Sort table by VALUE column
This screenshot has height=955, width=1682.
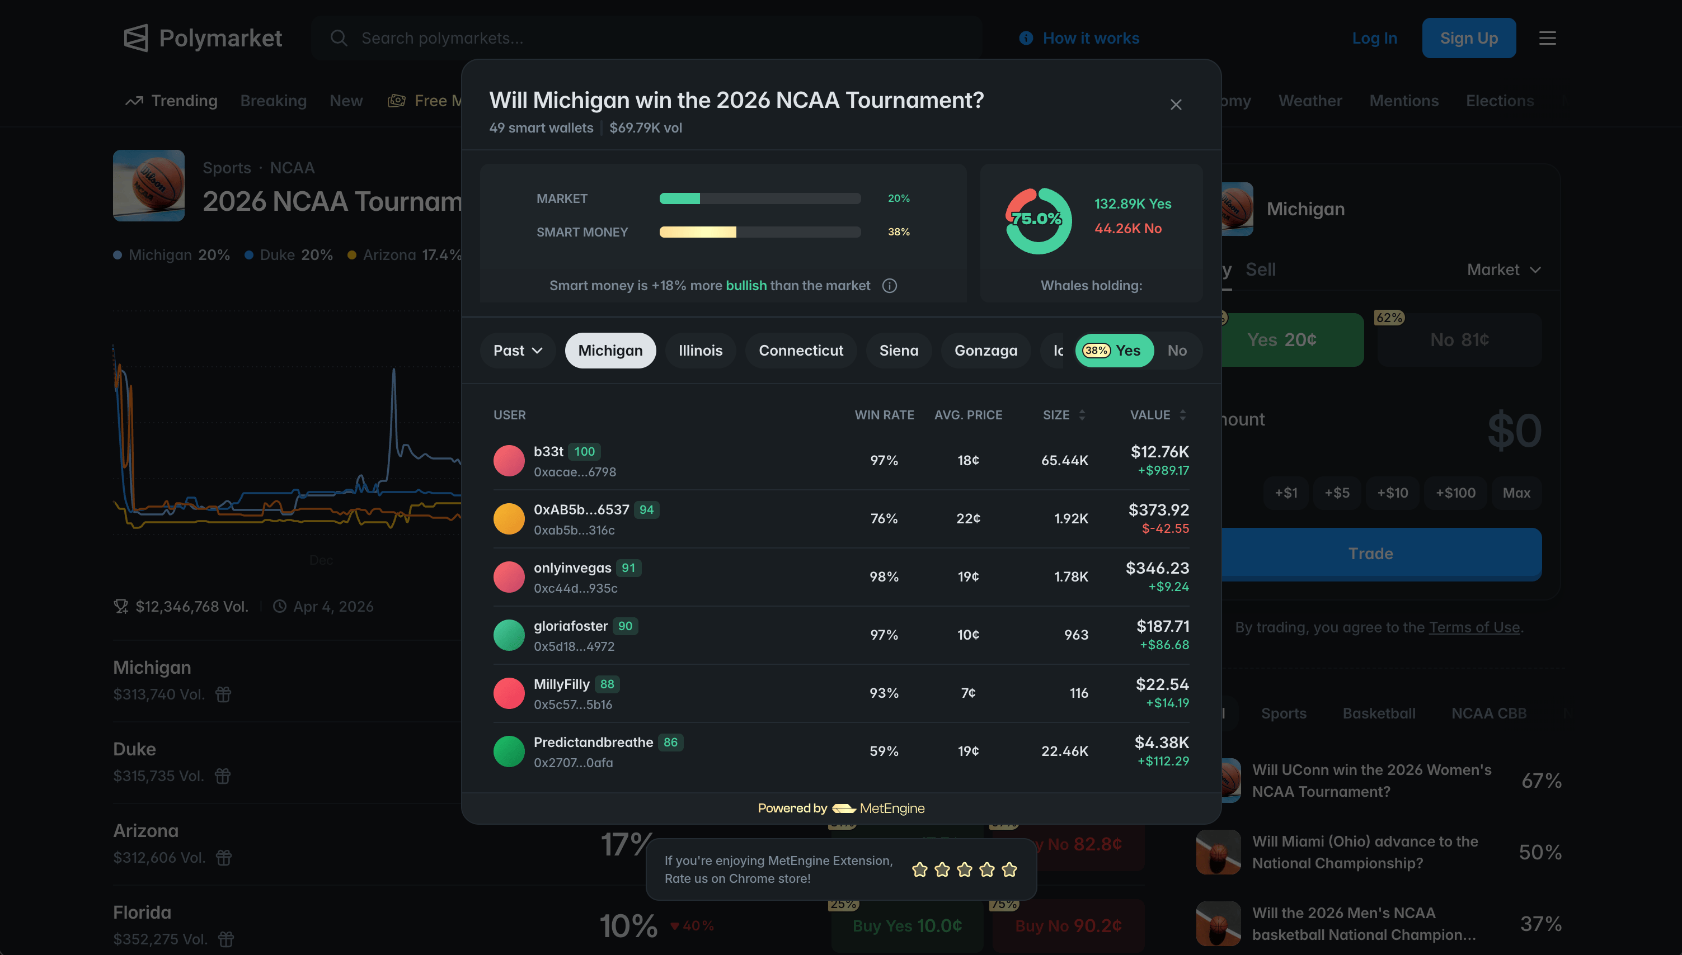[x=1158, y=415]
